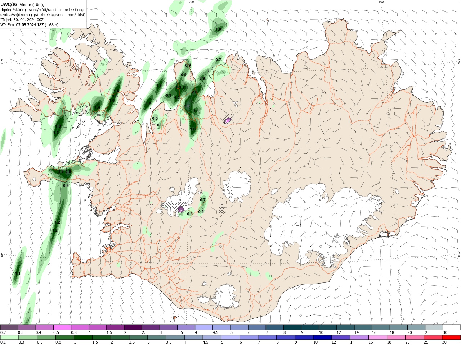Viewport: 461px width, 345px height.
Task: Click the 'UWC/IG: Vindur (10m),' title line
Action: (22, 4)
